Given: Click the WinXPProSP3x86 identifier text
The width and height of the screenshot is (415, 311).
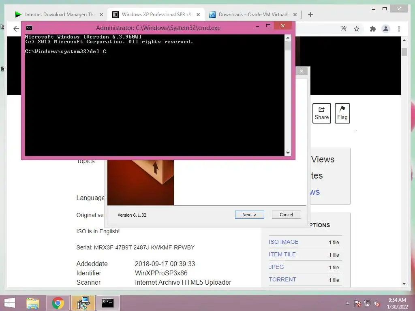Looking at the screenshot, I should coord(161,273).
